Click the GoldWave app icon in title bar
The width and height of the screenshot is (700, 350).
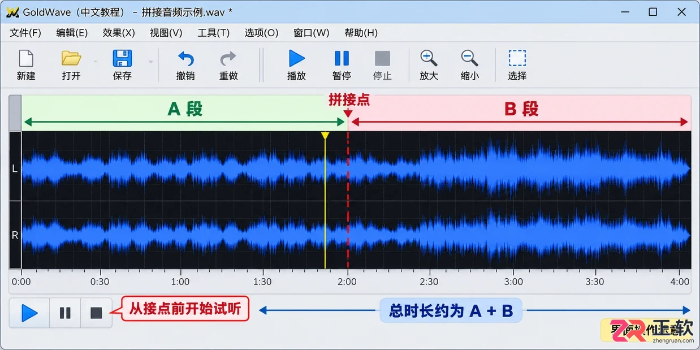pos(12,12)
